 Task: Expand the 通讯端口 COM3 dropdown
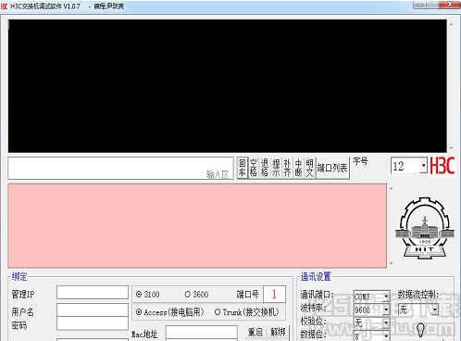click(x=386, y=297)
